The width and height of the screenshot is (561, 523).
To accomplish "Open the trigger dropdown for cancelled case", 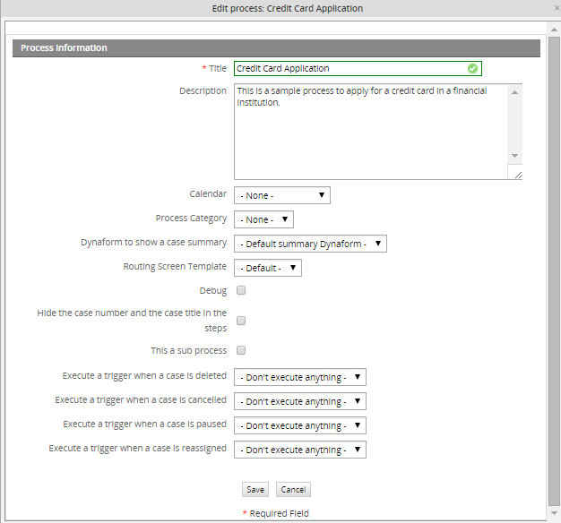I will point(299,401).
